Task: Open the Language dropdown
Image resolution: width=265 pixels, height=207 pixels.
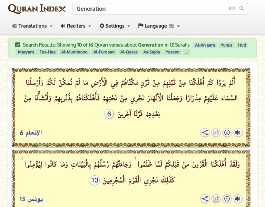Action: point(159,26)
